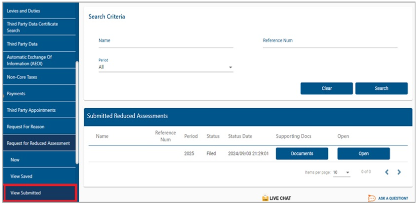Click the Live Chat icon

[x=265, y=198]
